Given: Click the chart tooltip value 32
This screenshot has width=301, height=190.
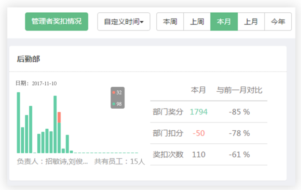Looking at the screenshot, I should coord(119,93).
